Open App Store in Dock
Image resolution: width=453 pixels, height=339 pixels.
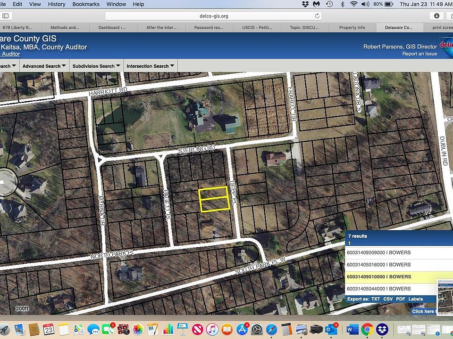242,329
